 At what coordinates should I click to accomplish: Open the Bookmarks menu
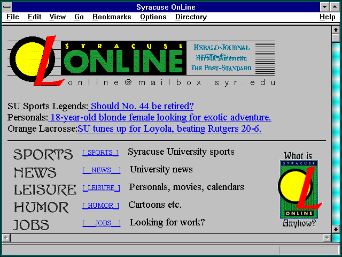point(112,17)
